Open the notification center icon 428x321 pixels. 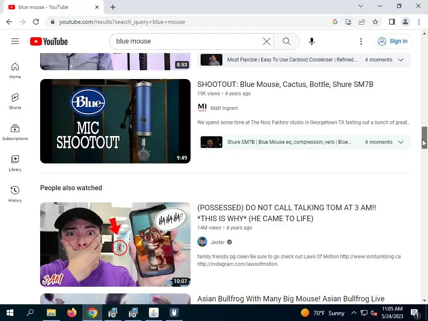click(x=415, y=313)
